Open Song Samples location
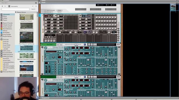This screenshot has width=179, height=100. click(7, 34)
